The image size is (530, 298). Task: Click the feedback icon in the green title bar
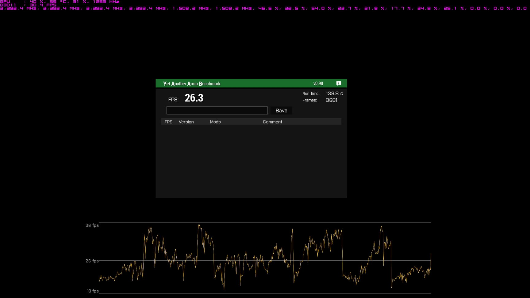(339, 83)
